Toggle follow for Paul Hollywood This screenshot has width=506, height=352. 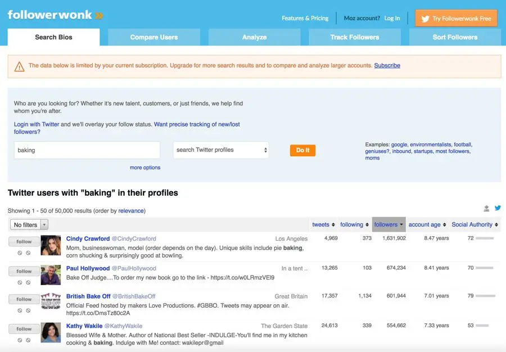24,271
